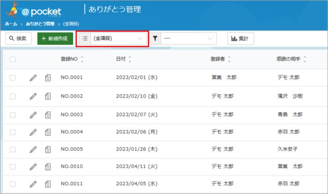Edit record NO.0011 with pencil icon
This screenshot has height=194, width=328.
click(33, 184)
